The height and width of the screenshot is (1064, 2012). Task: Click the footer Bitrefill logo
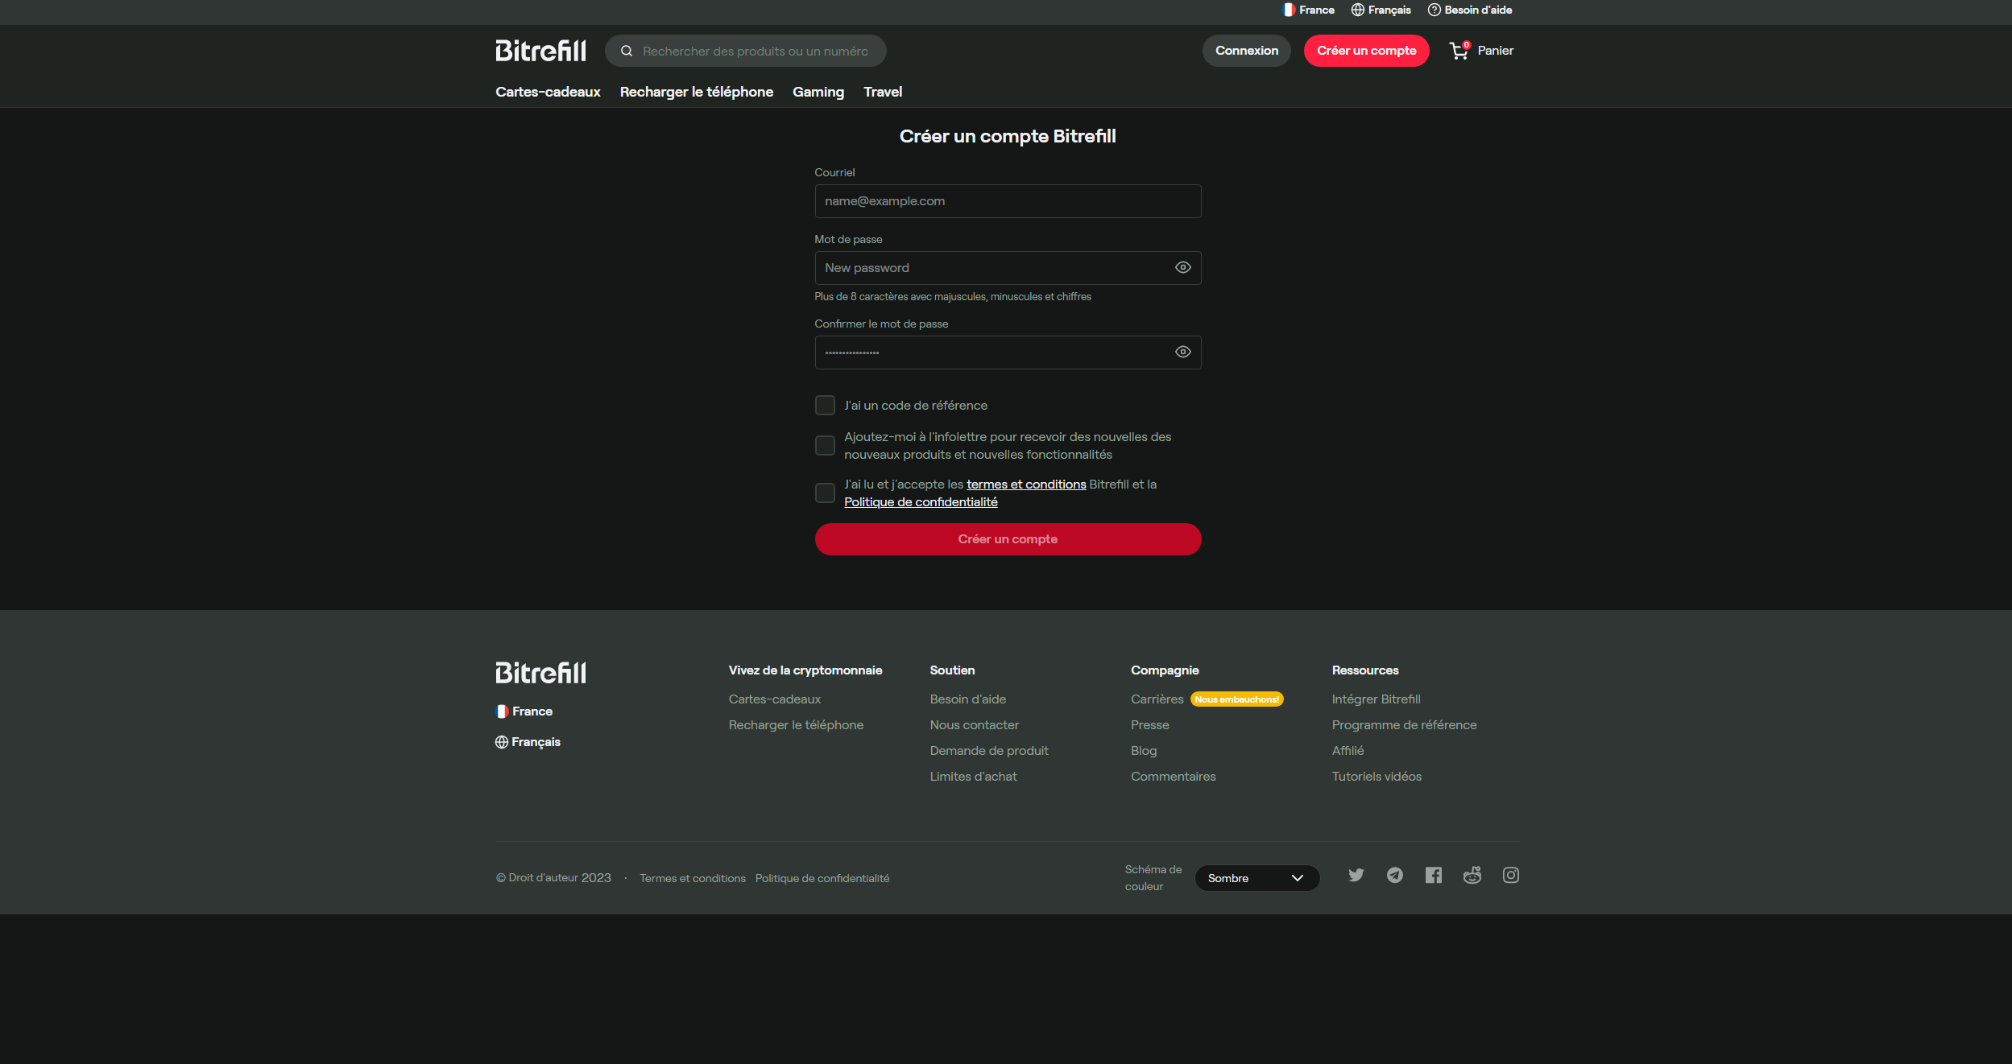[x=540, y=673]
